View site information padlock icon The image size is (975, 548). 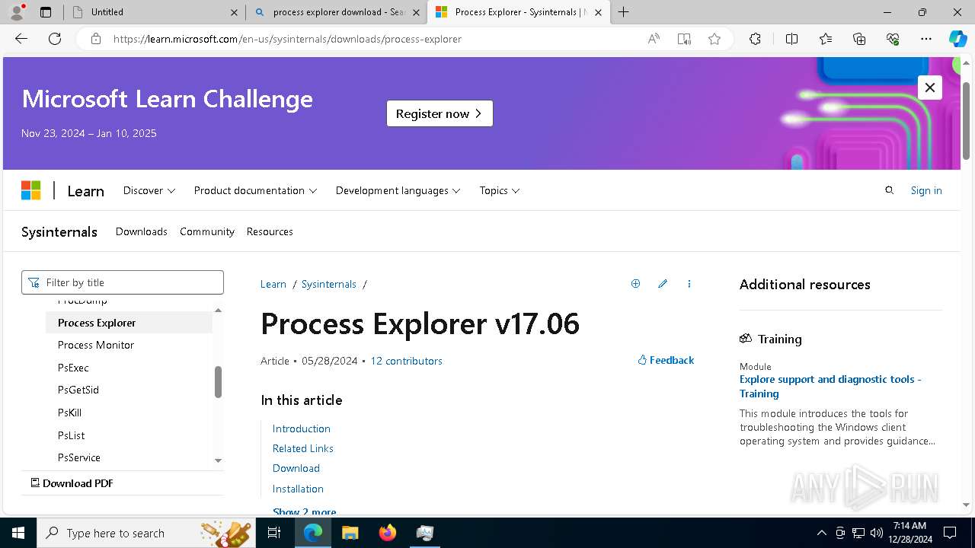tap(96, 39)
